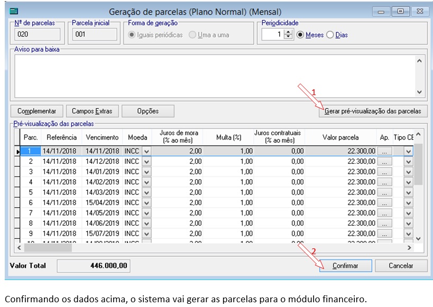Open Moeda dropdown for parcela 9

coord(146,234)
